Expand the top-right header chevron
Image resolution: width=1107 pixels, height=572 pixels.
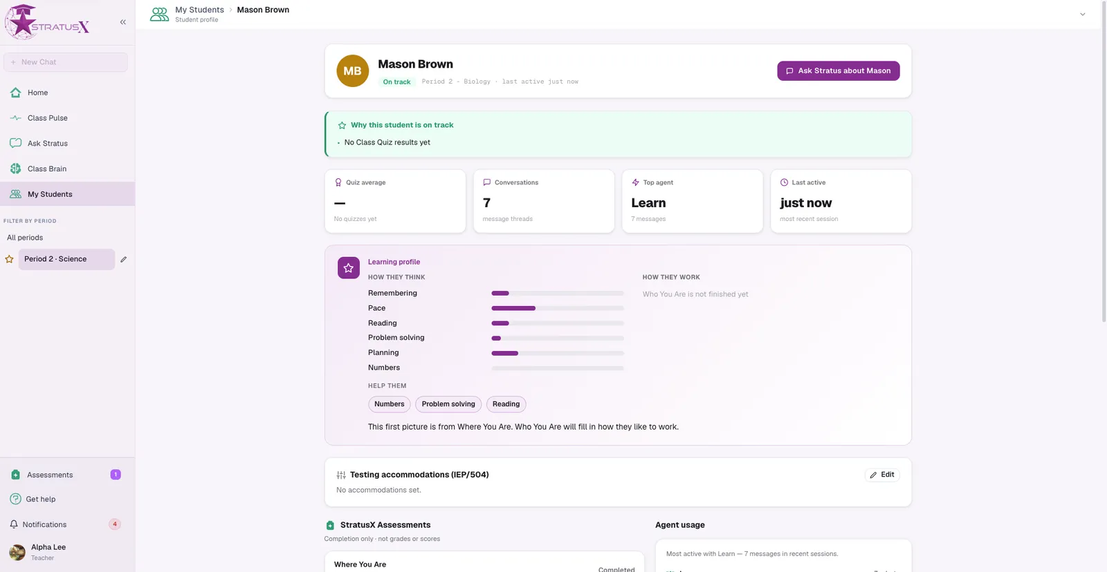[x=1083, y=14]
